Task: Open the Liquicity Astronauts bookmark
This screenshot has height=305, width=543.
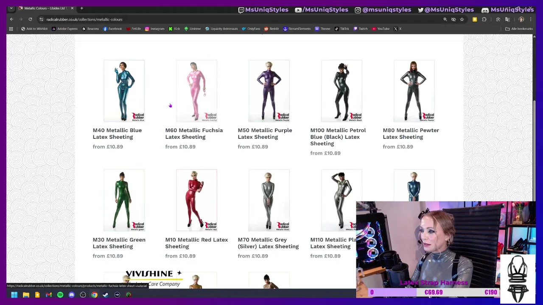Action: pyautogui.click(x=221, y=29)
